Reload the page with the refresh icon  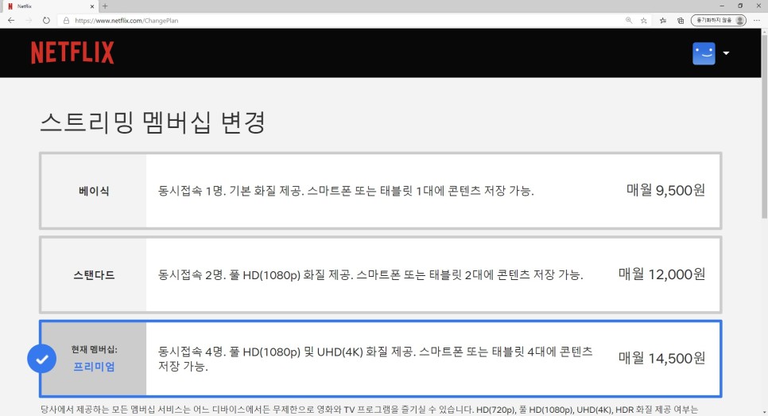coord(46,20)
